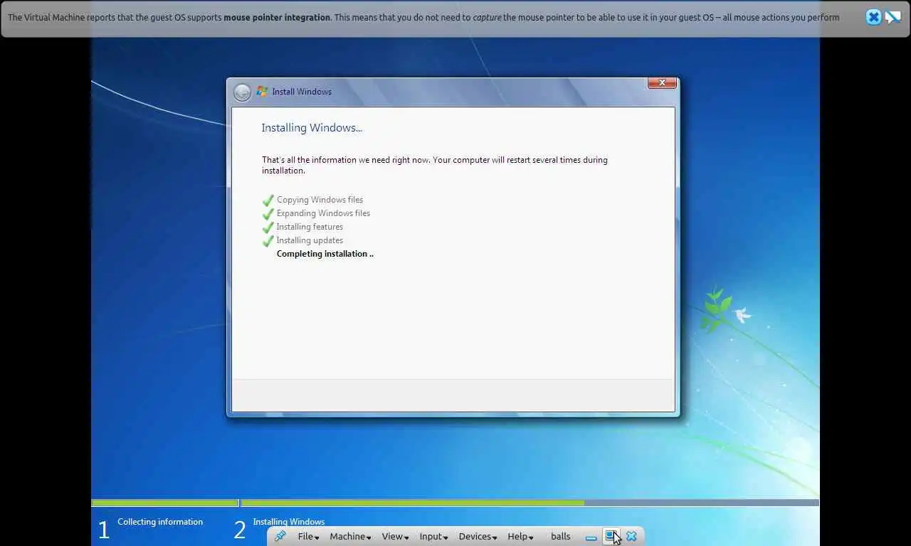Click the checkmark beside Installing updates

point(268,241)
